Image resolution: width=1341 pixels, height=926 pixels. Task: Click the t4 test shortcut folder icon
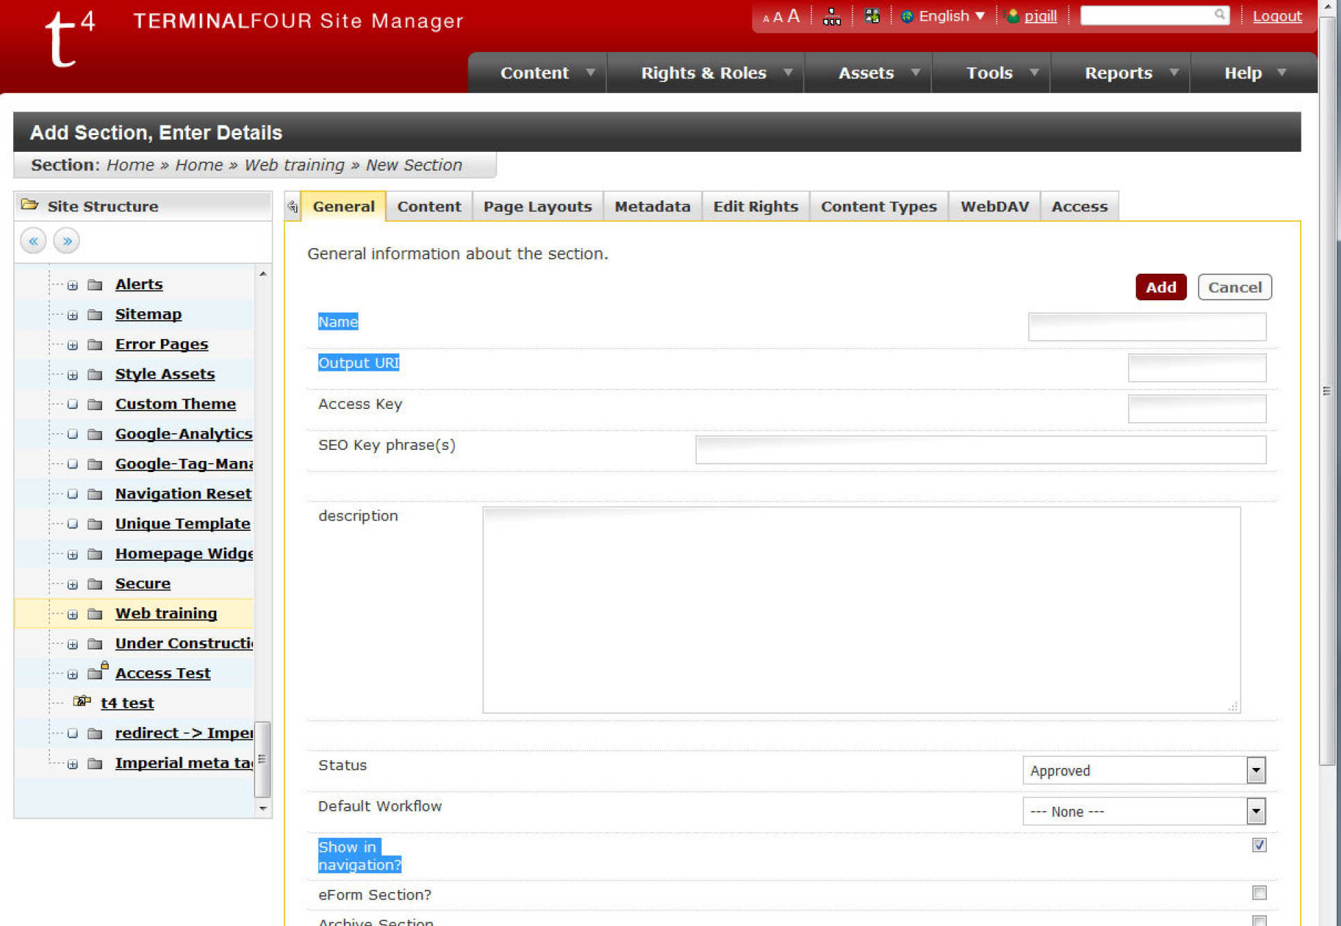pyautogui.click(x=82, y=701)
